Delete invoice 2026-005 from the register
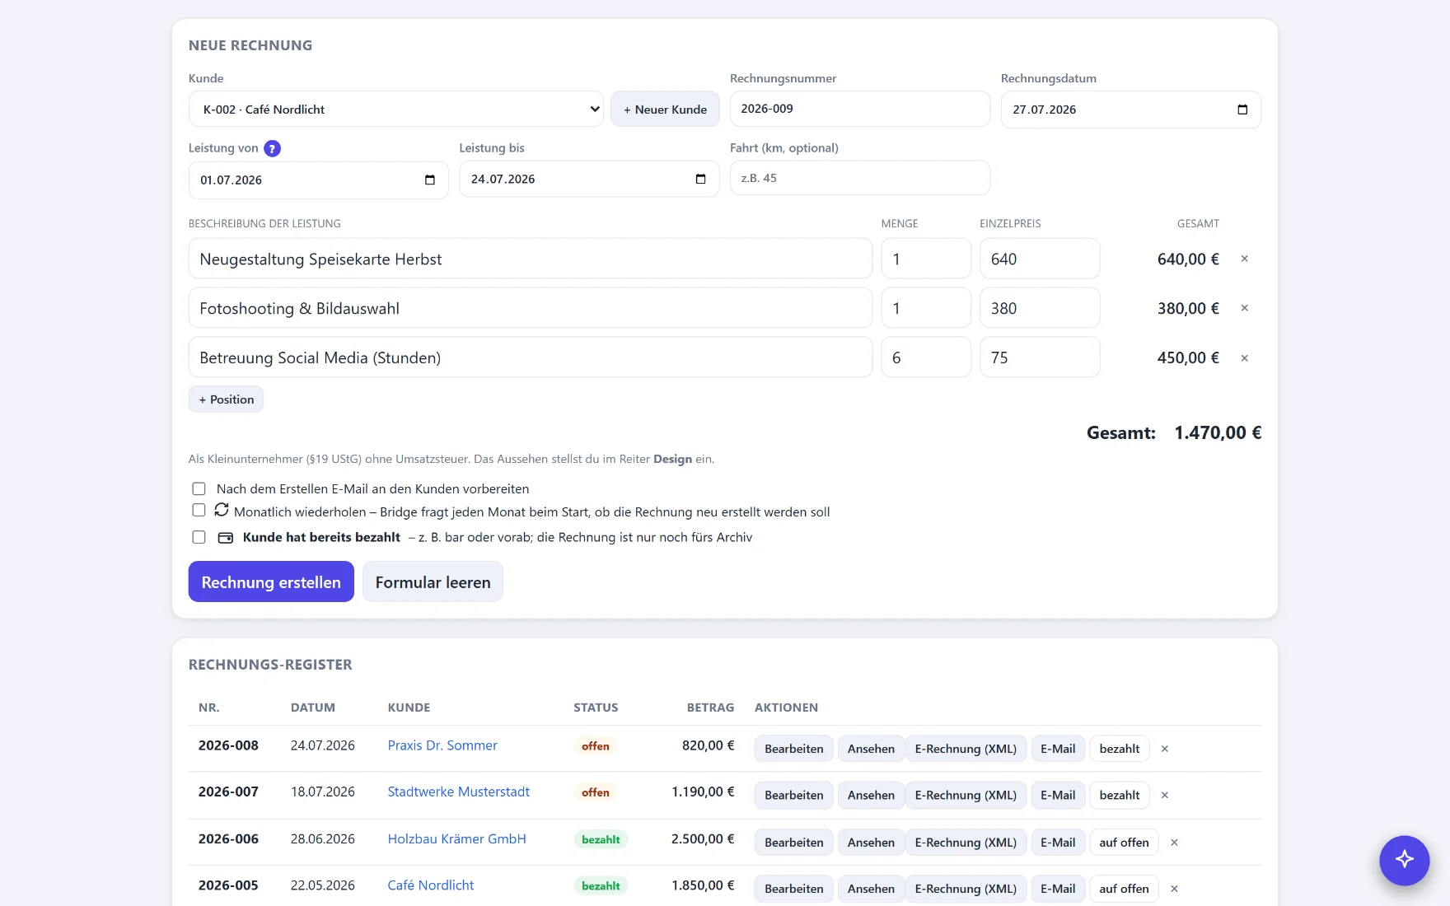The image size is (1450, 906). pyautogui.click(x=1175, y=889)
